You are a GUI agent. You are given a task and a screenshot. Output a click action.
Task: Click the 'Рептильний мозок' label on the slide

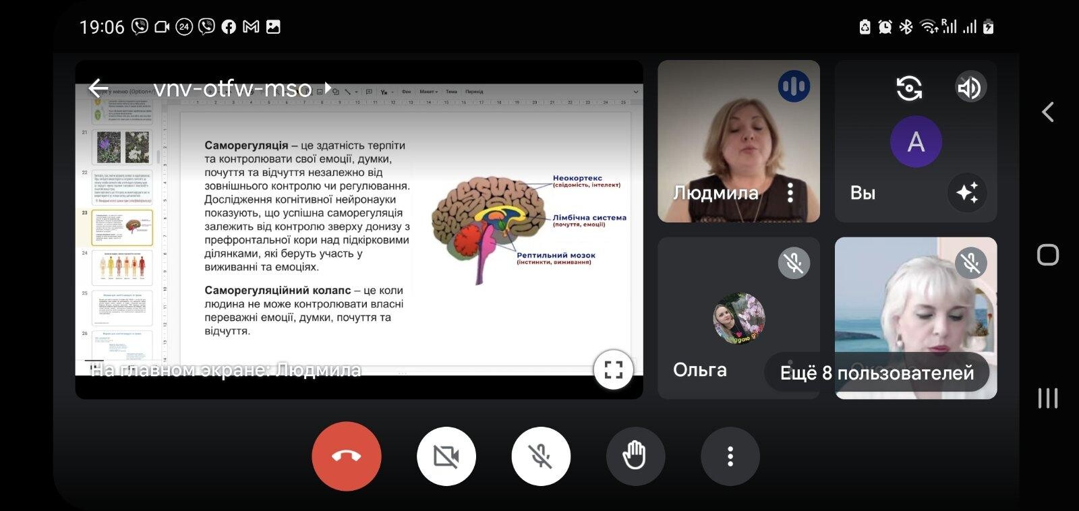coord(556,255)
